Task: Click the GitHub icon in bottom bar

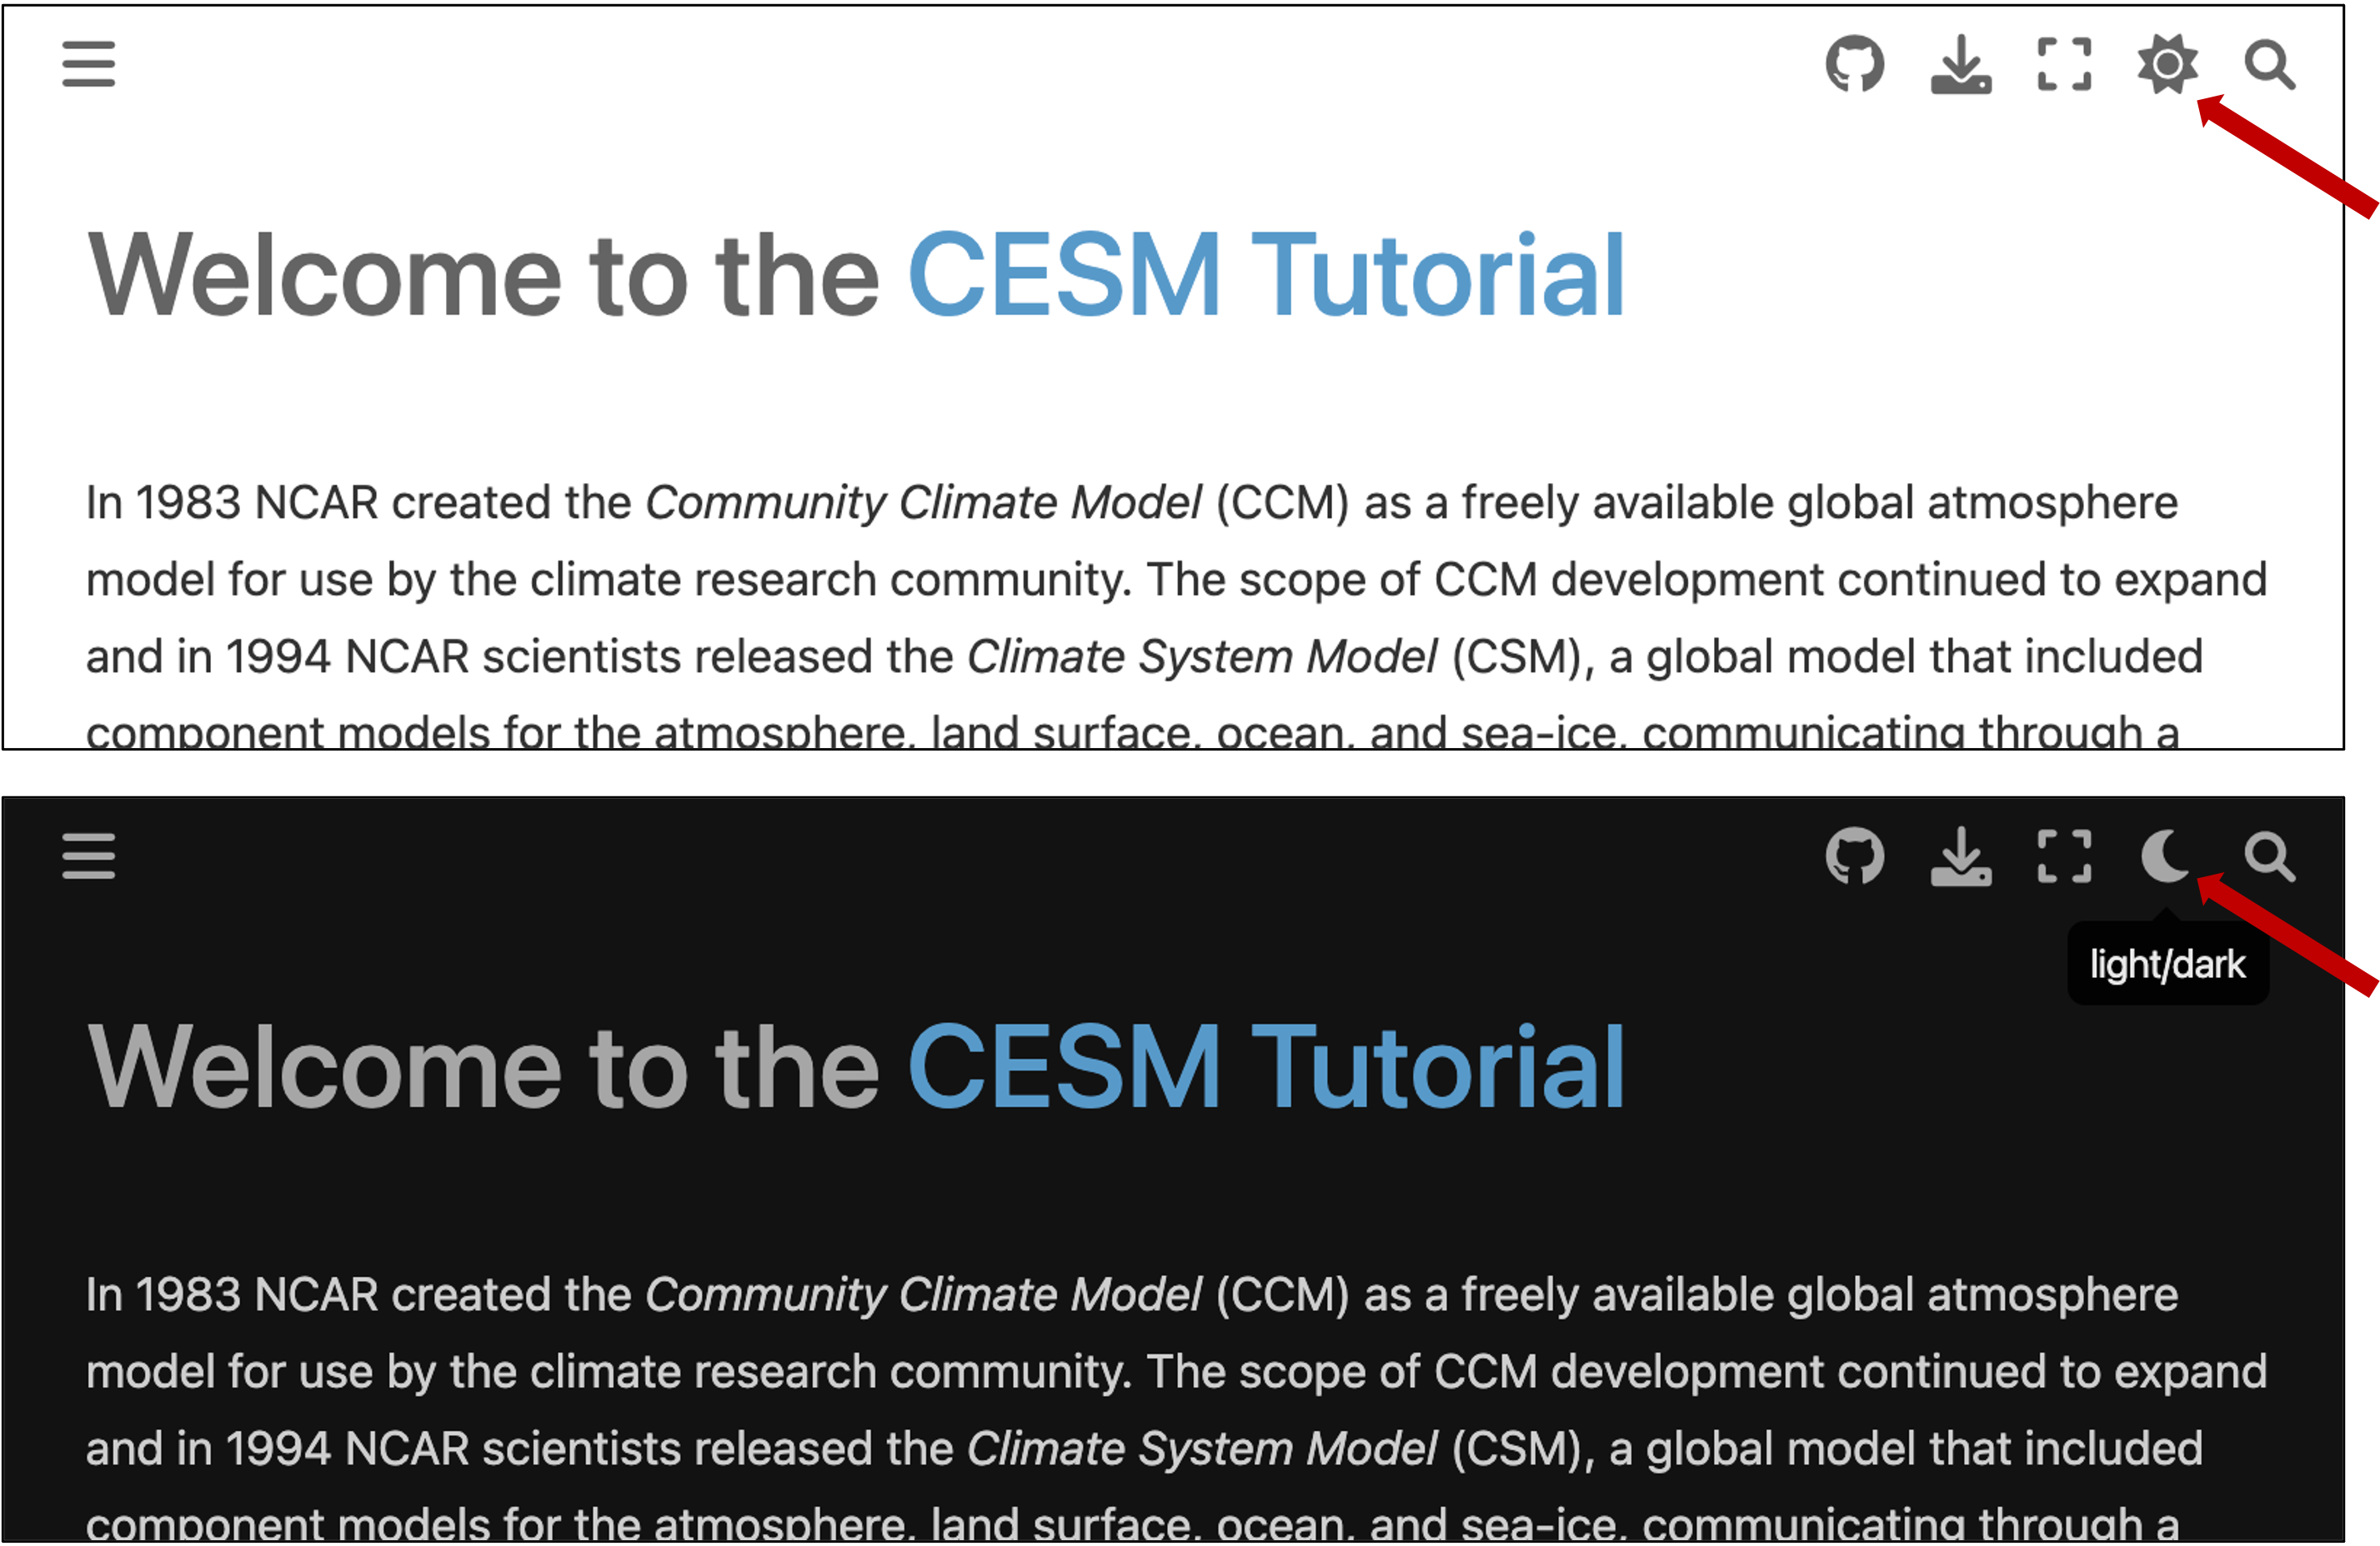Action: tap(1858, 856)
